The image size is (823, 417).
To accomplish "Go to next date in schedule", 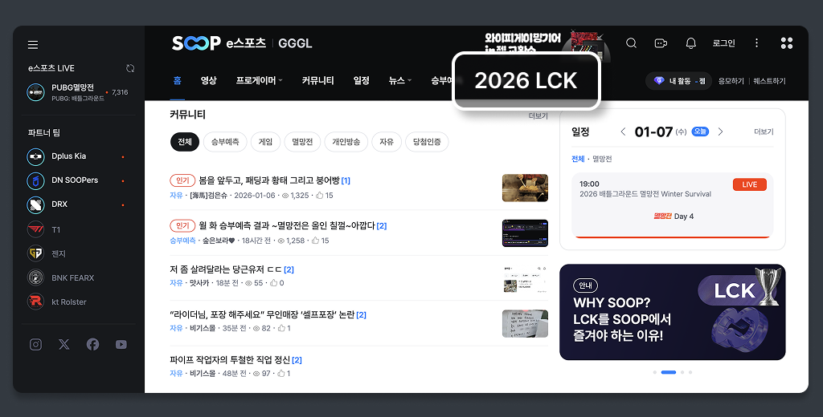I will tap(720, 132).
